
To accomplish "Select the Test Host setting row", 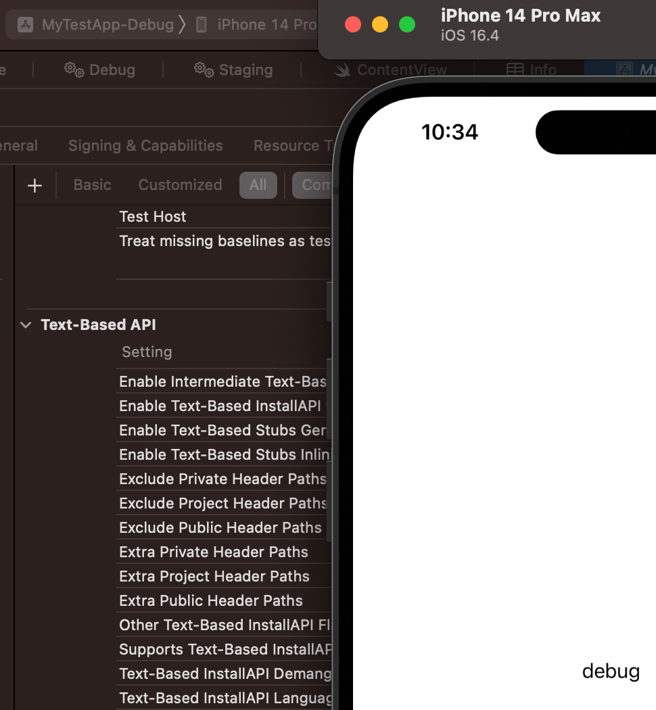I will [224, 216].
